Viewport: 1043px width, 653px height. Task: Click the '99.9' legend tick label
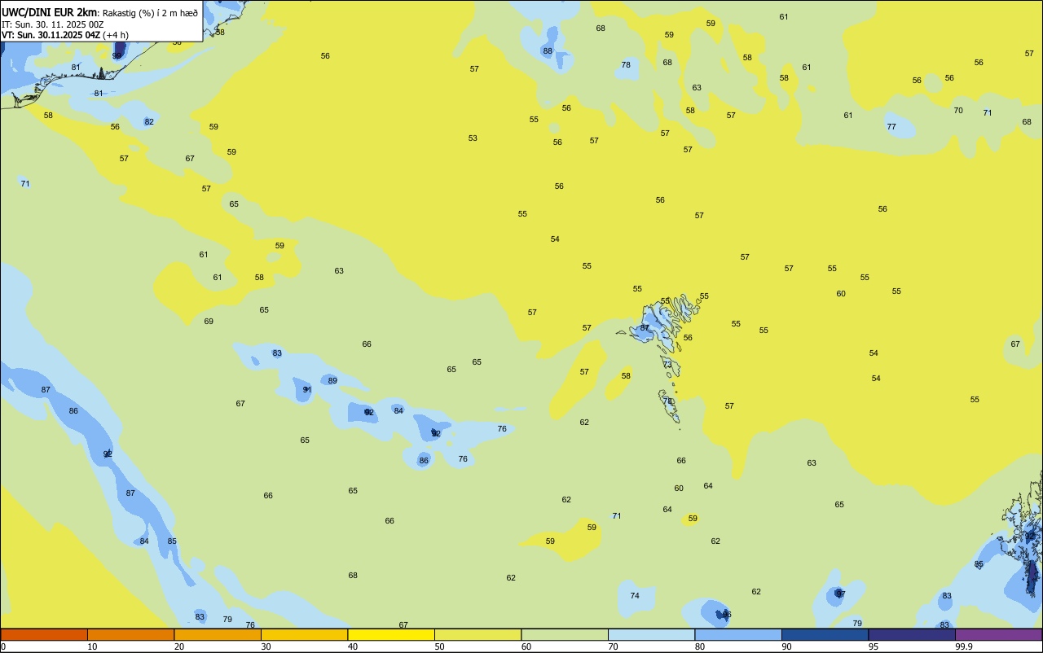pos(964,646)
